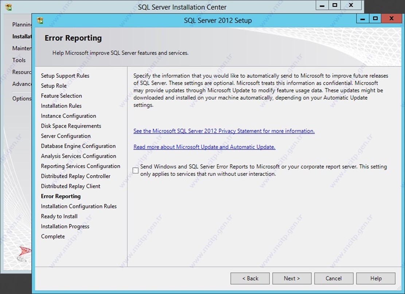Image resolution: width=405 pixels, height=294 pixels.
Task: Minimize the SQL Server 2012 Setup window
Action: (363, 19)
